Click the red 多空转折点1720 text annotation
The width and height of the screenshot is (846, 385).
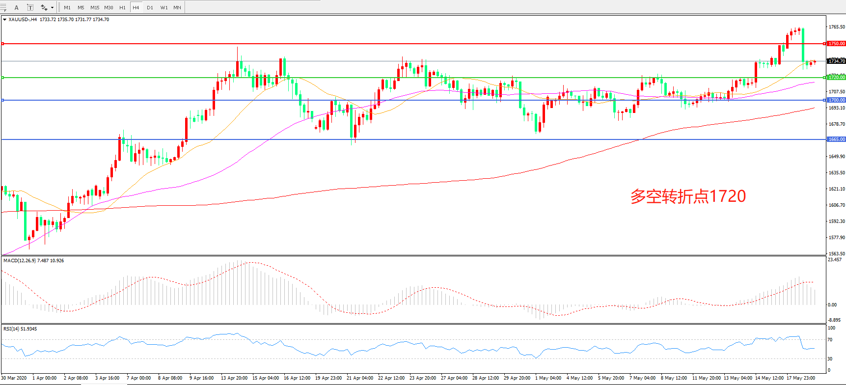click(688, 196)
